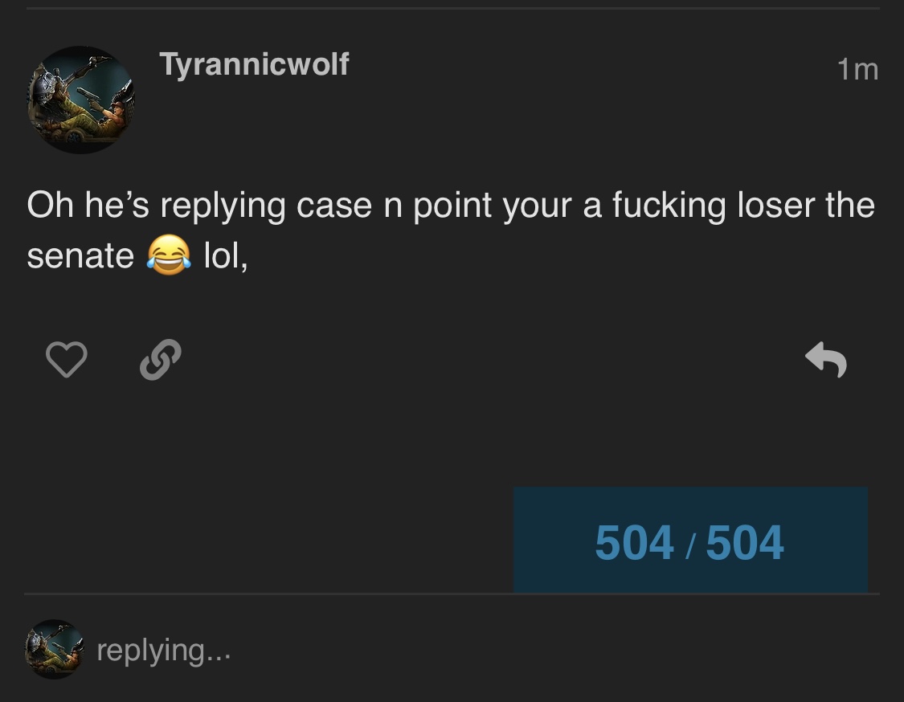The width and height of the screenshot is (904, 702).
Task: Copy the post link using chain icon
Action: pyautogui.click(x=161, y=360)
